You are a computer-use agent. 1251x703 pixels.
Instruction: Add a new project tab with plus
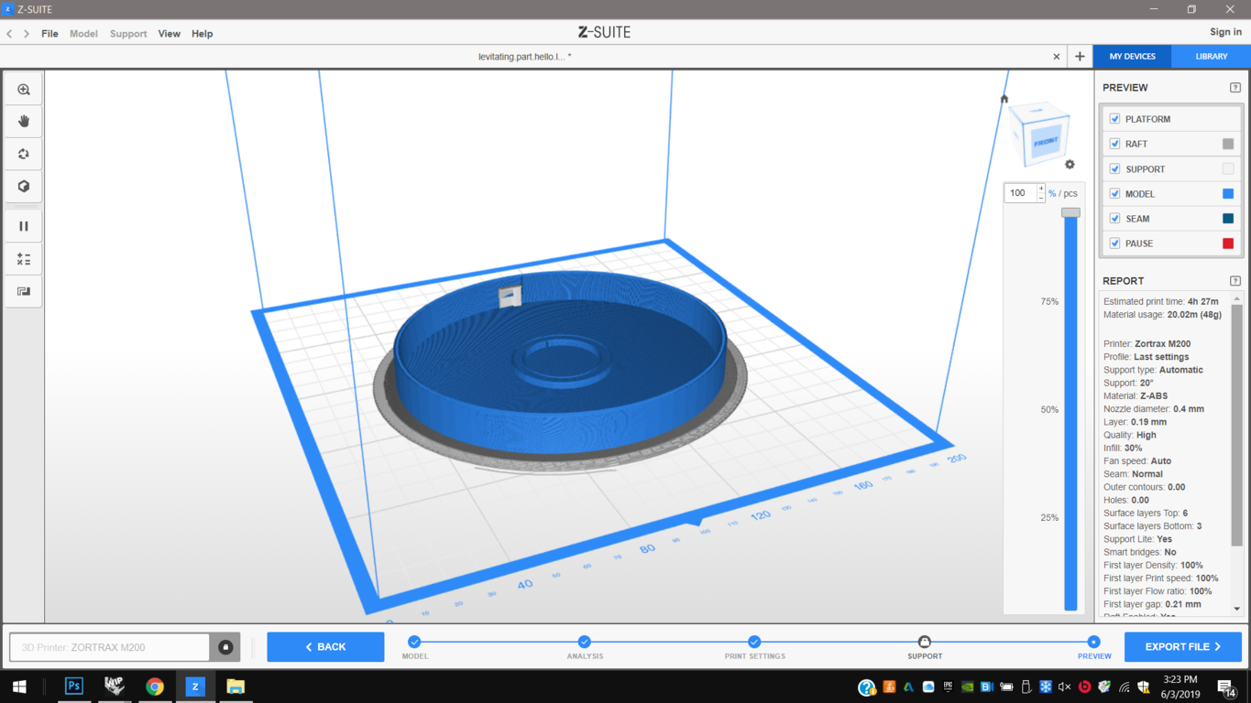[1080, 57]
